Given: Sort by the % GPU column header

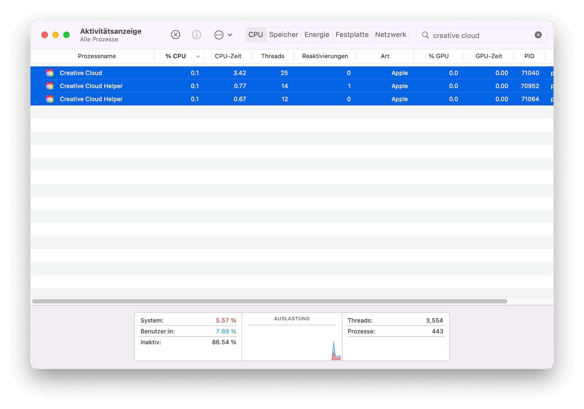Looking at the screenshot, I should pyautogui.click(x=439, y=56).
